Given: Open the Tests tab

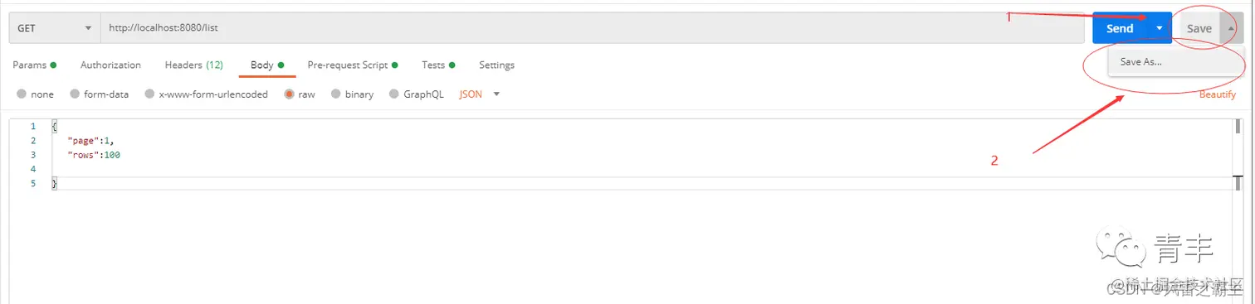Looking at the screenshot, I should click(x=438, y=65).
